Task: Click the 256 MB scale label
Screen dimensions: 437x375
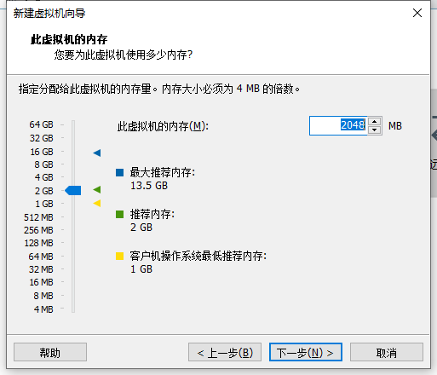Action: pyautogui.click(x=38, y=230)
